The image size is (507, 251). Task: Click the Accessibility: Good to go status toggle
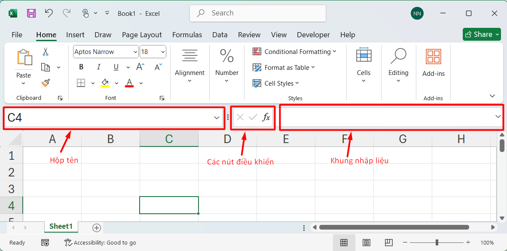coord(100,242)
